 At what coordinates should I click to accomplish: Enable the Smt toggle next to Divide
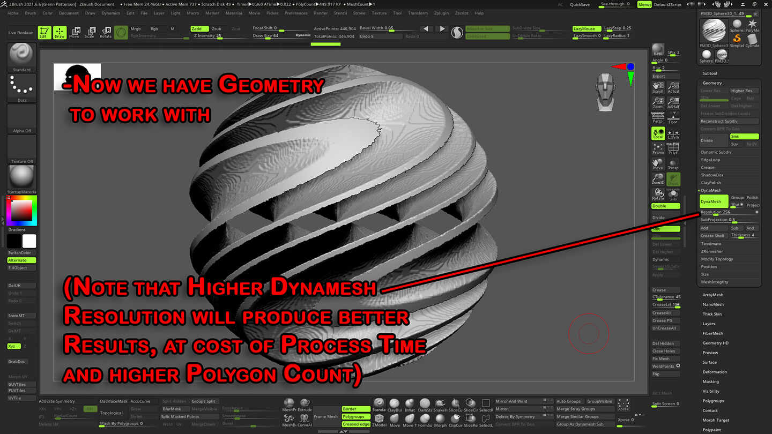744,136
